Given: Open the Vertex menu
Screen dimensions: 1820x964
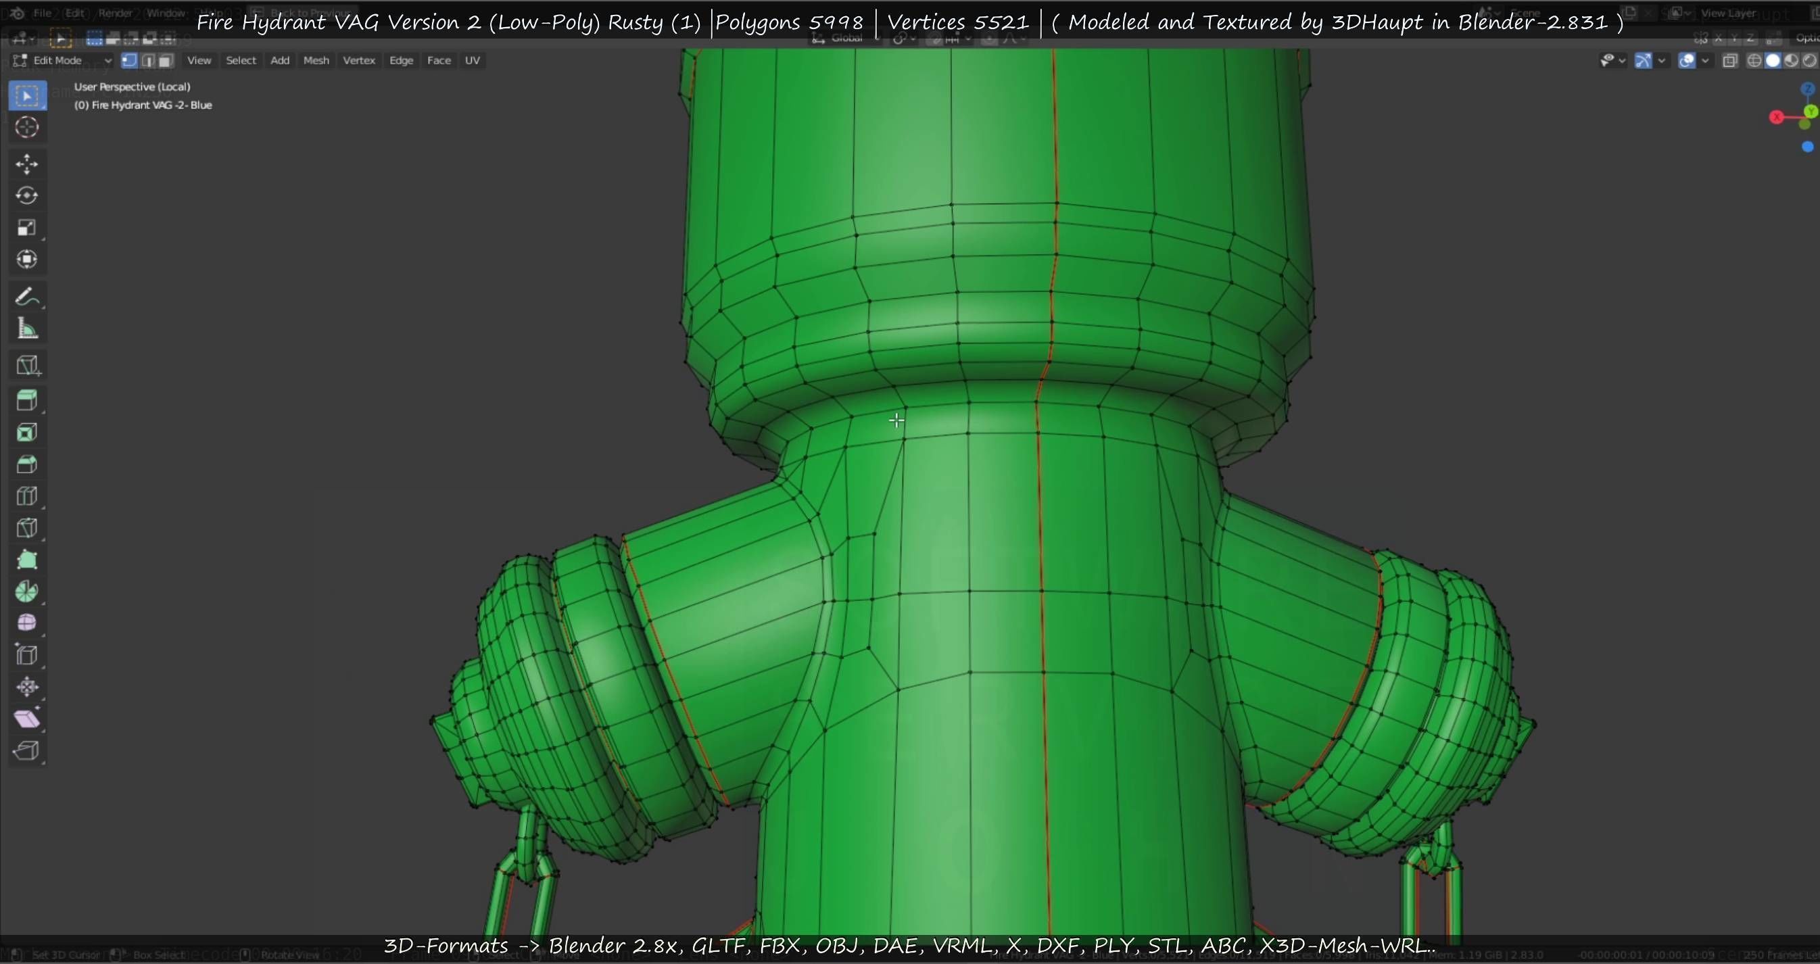Looking at the screenshot, I should (359, 61).
